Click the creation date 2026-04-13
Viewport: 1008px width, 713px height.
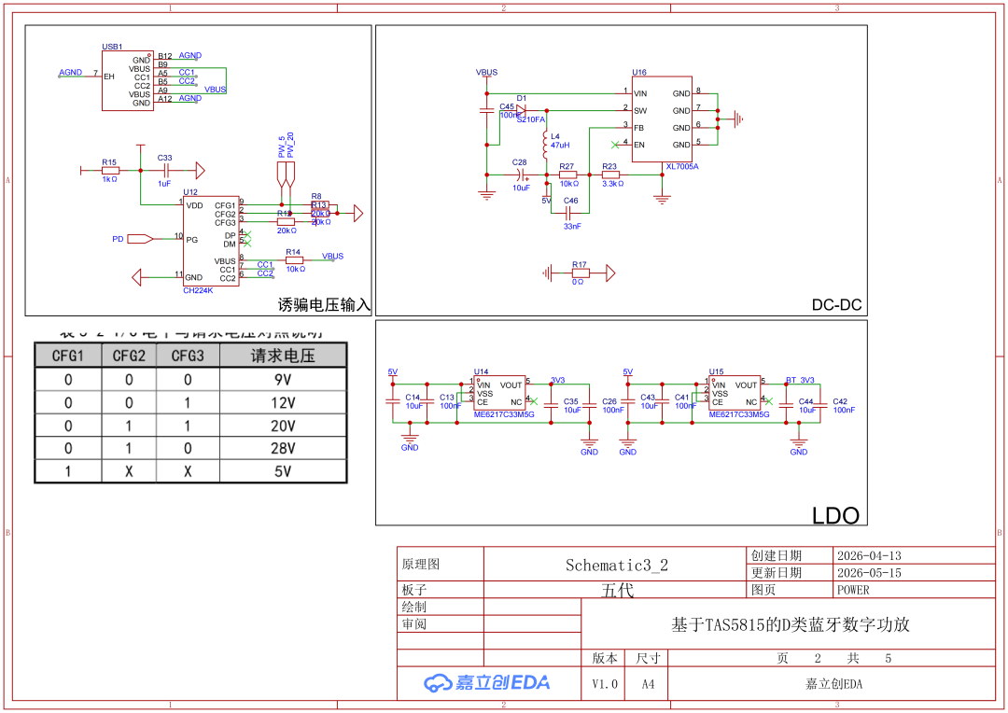pos(869,555)
